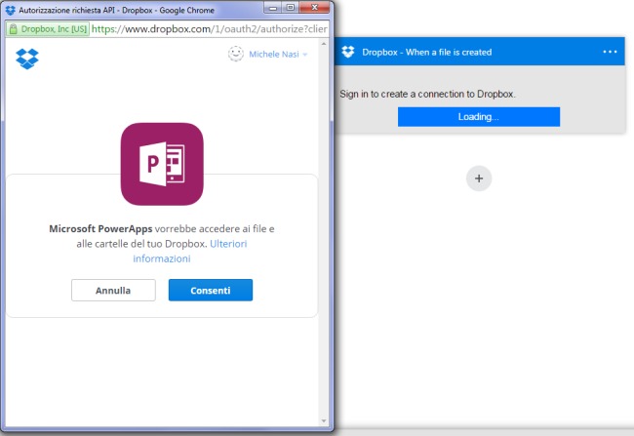Click the Annulla button

click(x=113, y=290)
